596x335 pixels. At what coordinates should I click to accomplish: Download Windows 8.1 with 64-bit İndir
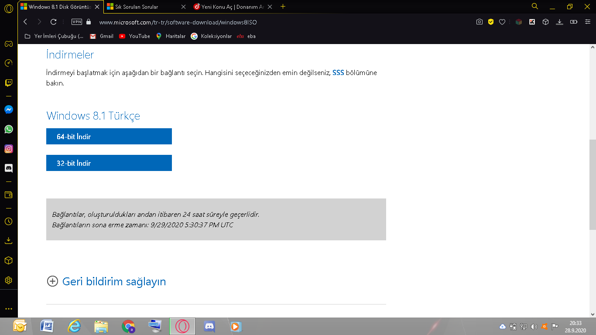pyautogui.click(x=109, y=136)
